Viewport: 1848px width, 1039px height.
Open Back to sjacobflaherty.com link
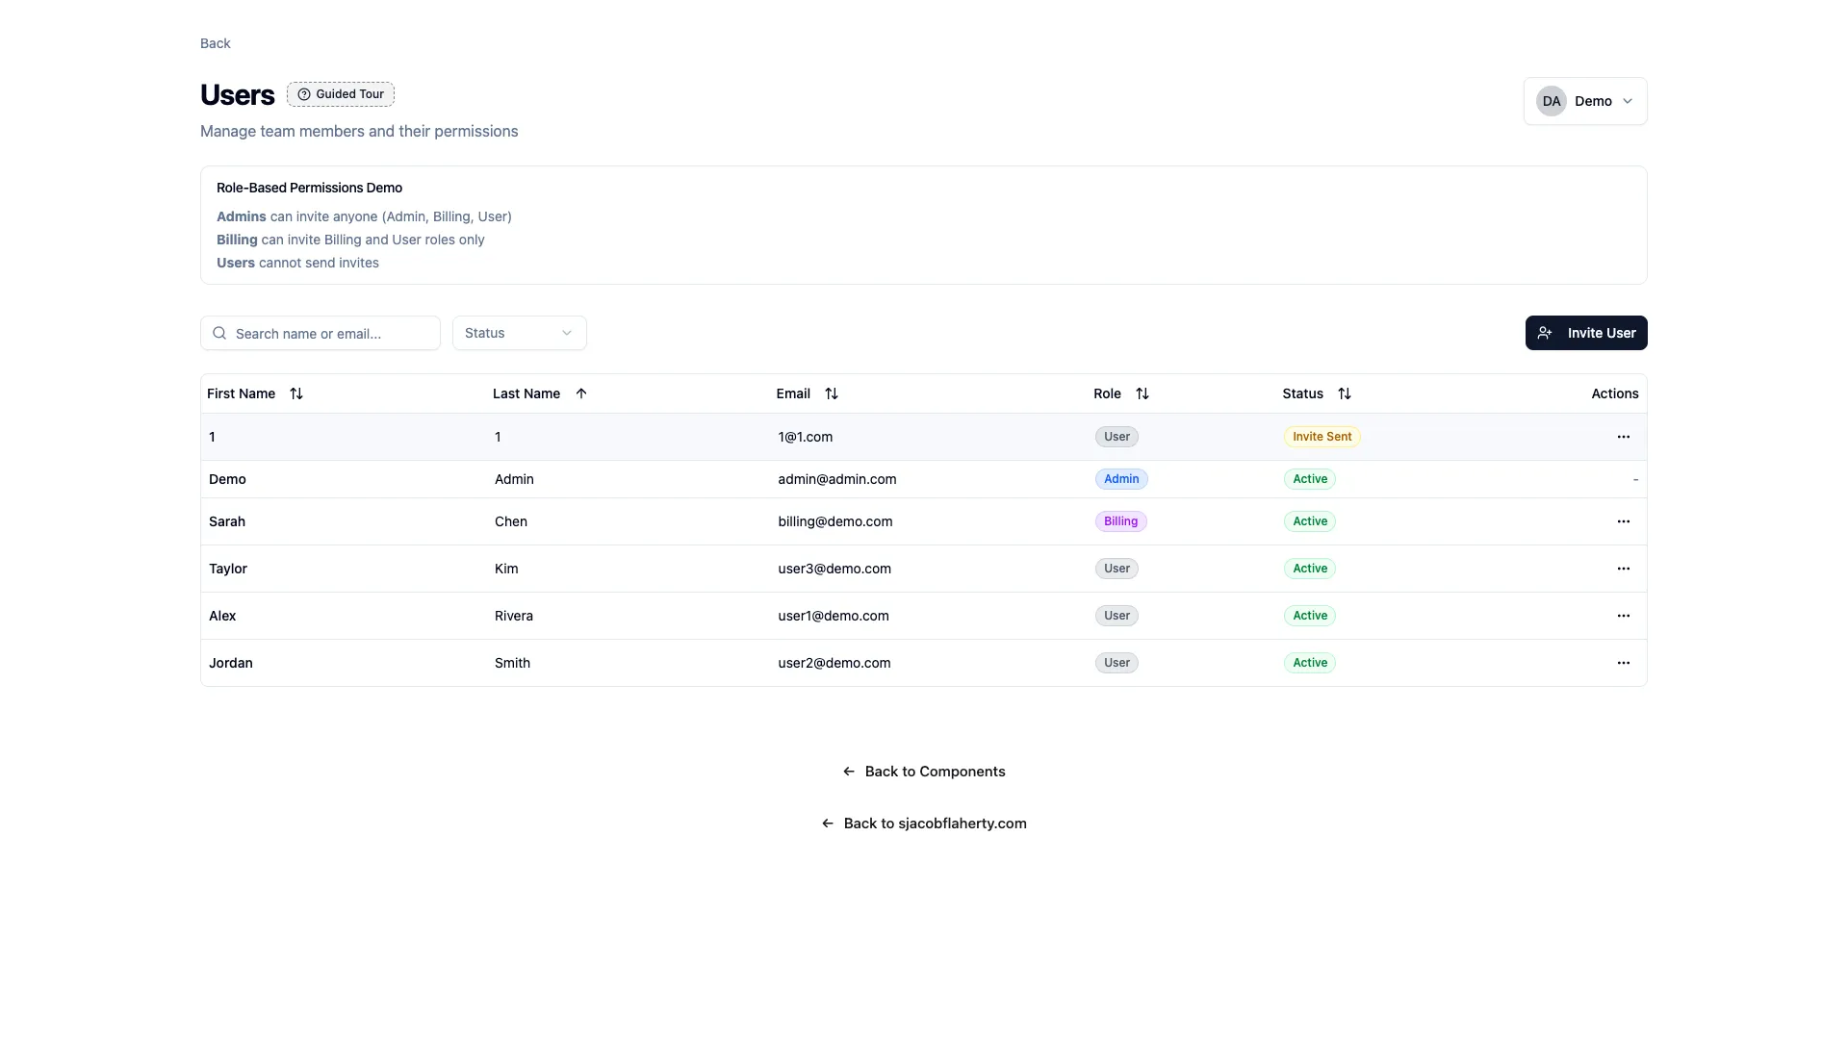click(924, 824)
